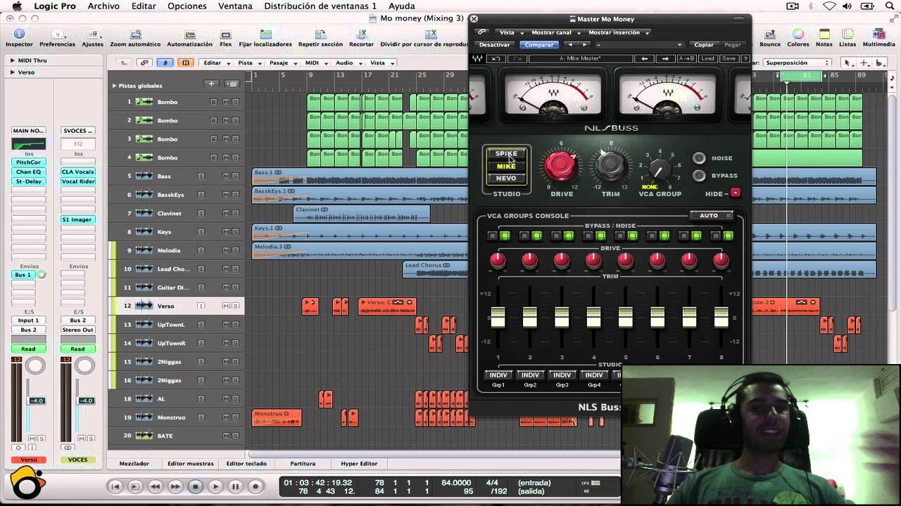Click the Waves Load button

707,59
